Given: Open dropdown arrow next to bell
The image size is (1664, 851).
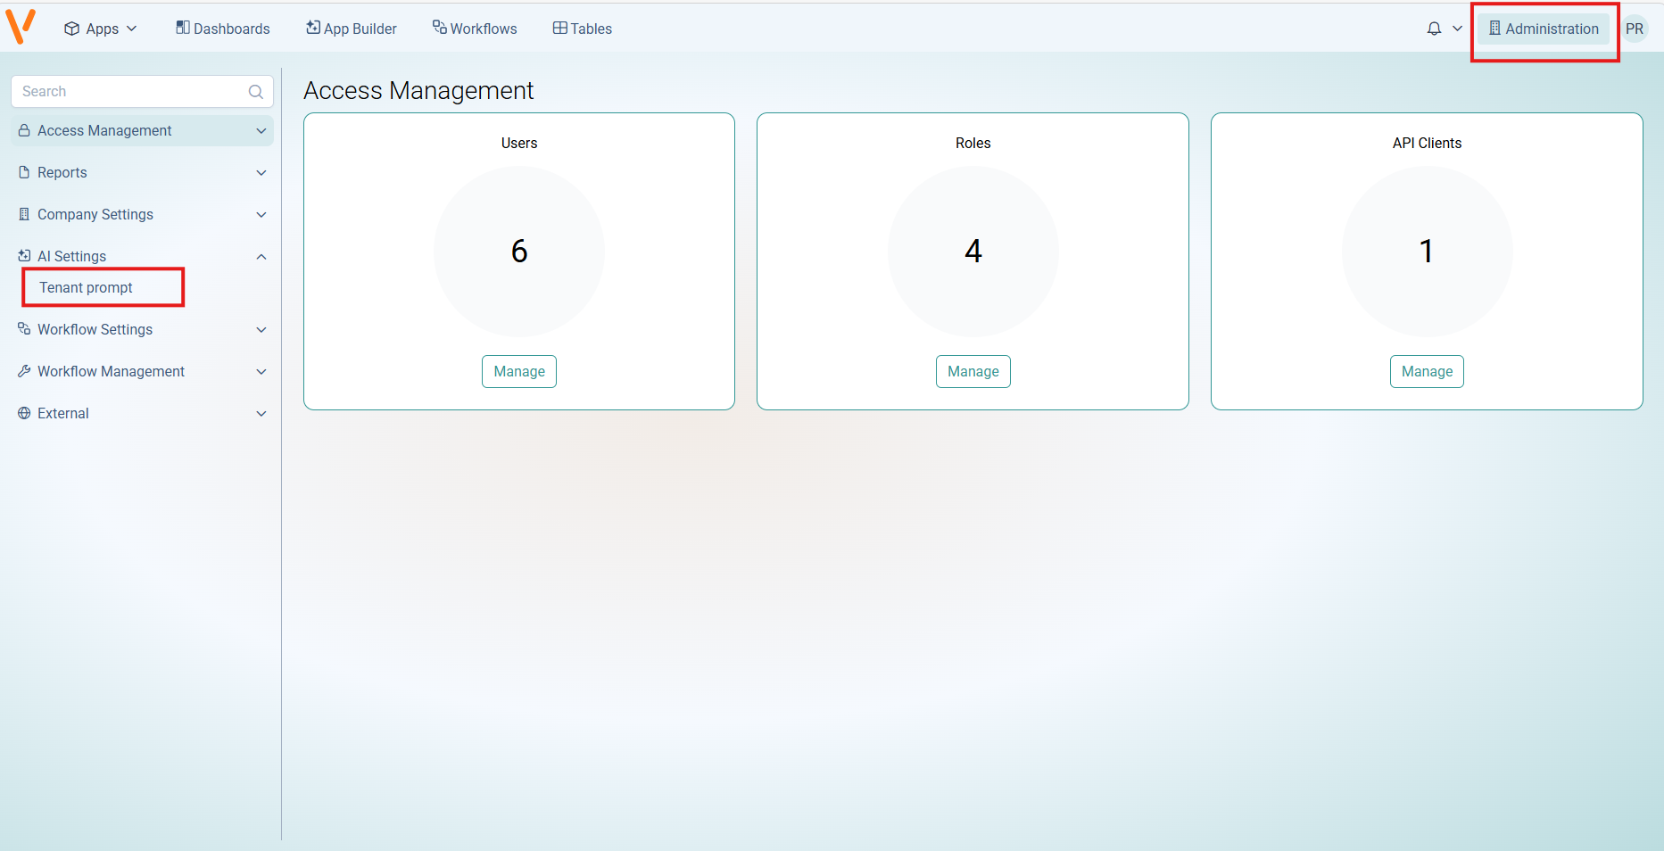Looking at the screenshot, I should click(1457, 29).
